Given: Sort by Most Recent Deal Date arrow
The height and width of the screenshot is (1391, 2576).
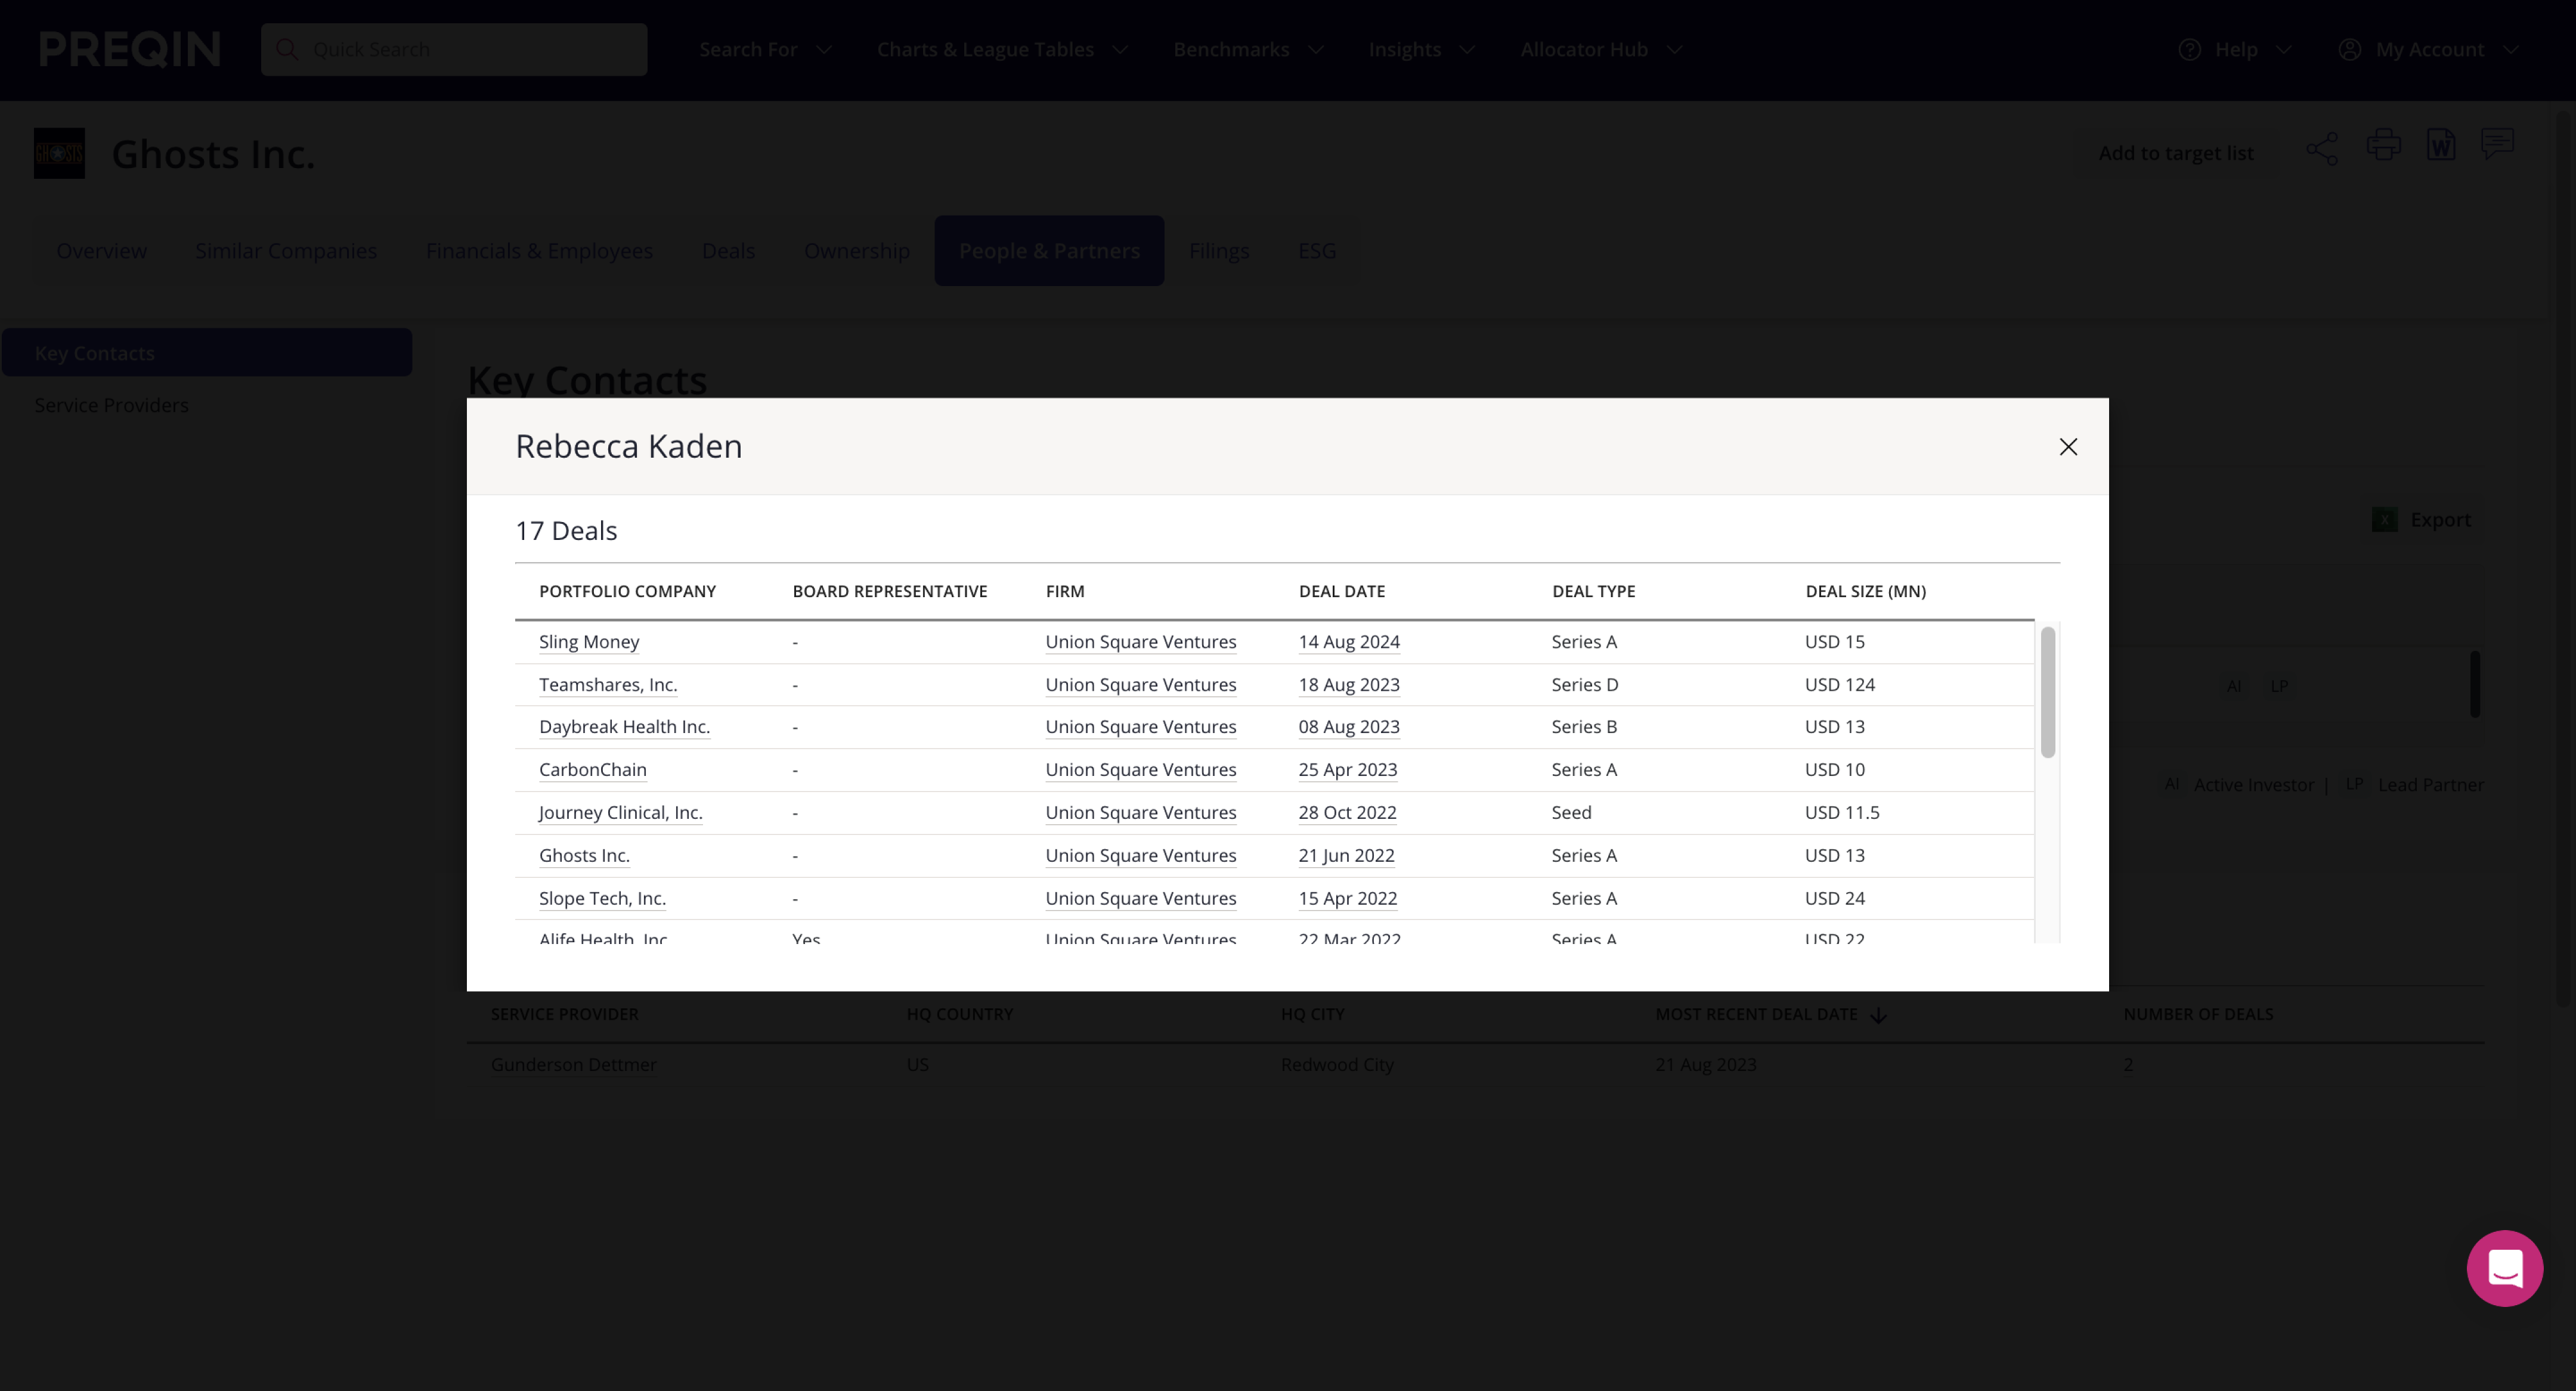Looking at the screenshot, I should (x=1878, y=1014).
